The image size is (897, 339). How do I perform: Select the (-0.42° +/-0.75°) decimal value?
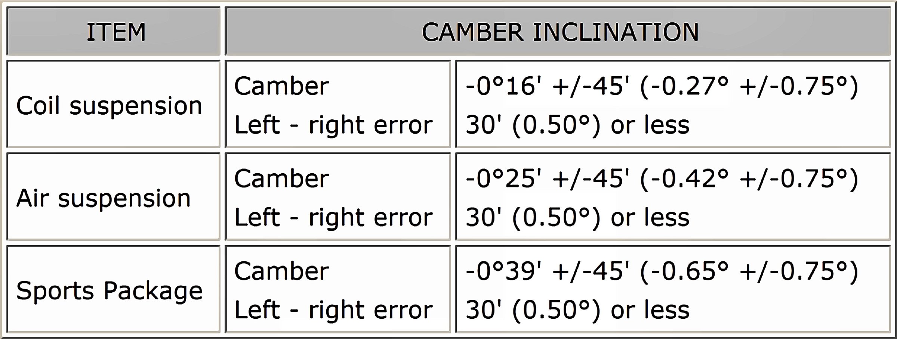(749, 178)
